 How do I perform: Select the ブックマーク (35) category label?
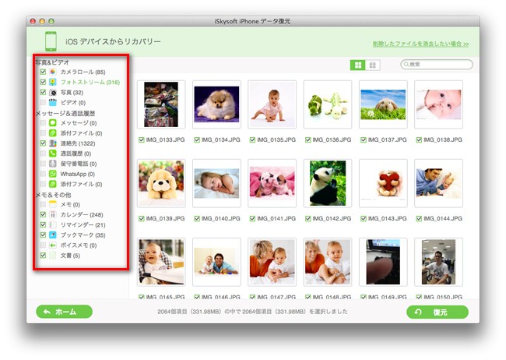point(83,235)
